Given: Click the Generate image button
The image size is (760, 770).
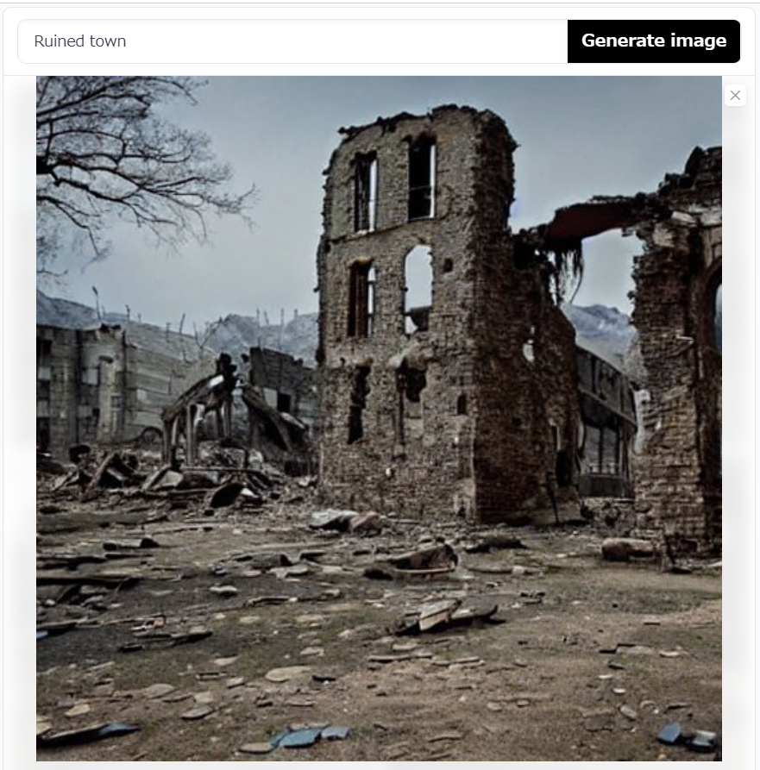Looking at the screenshot, I should point(653,41).
